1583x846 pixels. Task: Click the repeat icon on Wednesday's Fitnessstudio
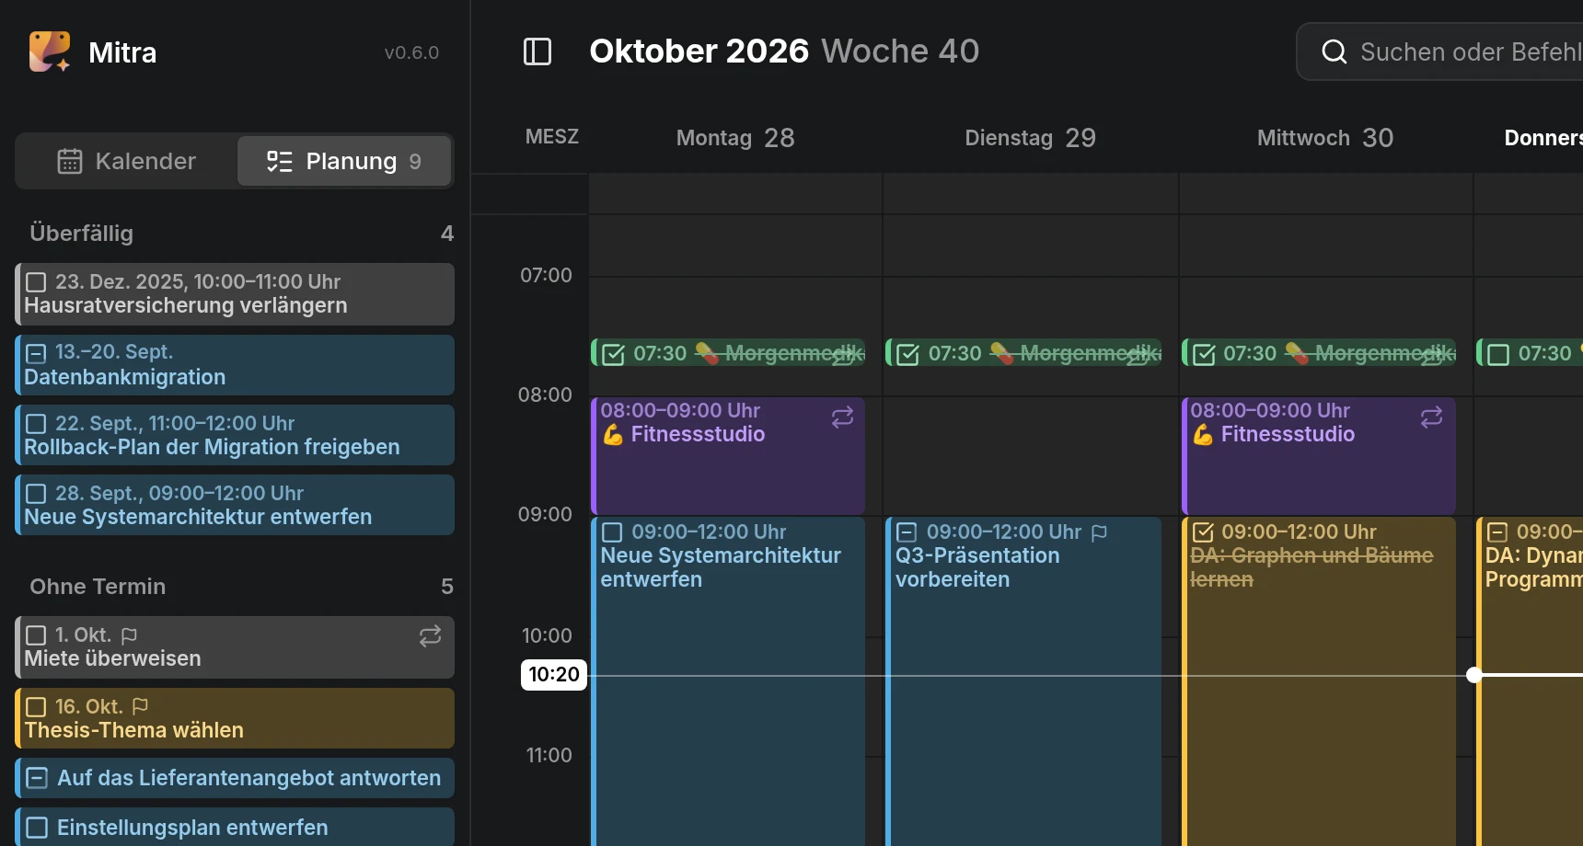pos(1431,417)
